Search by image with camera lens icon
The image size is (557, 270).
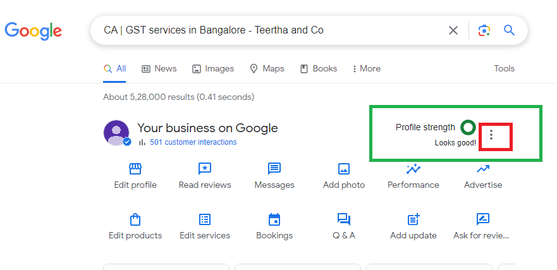click(484, 30)
